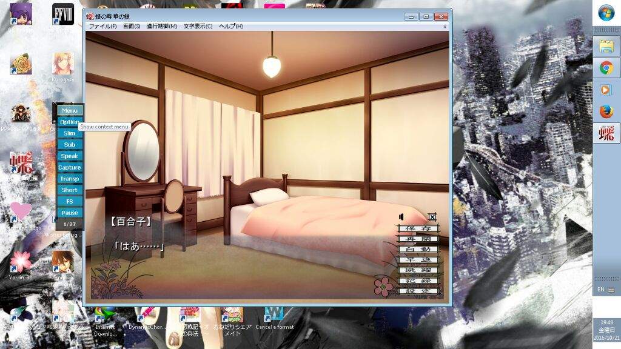Open the 文字表示(C) menu

click(x=198, y=26)
